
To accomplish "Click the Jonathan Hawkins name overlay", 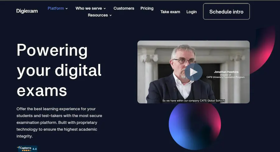I will [226, 72].
